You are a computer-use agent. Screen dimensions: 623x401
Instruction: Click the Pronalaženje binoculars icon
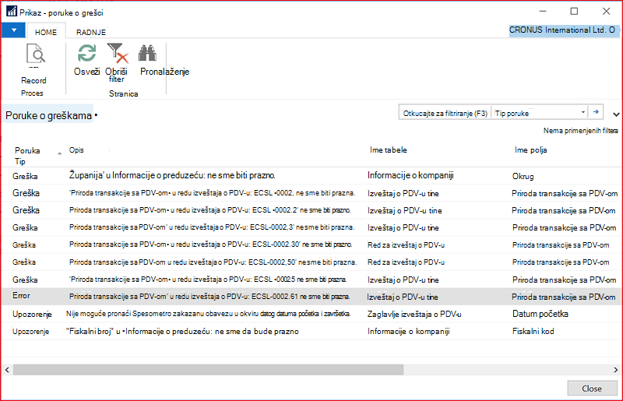(147, 53)
